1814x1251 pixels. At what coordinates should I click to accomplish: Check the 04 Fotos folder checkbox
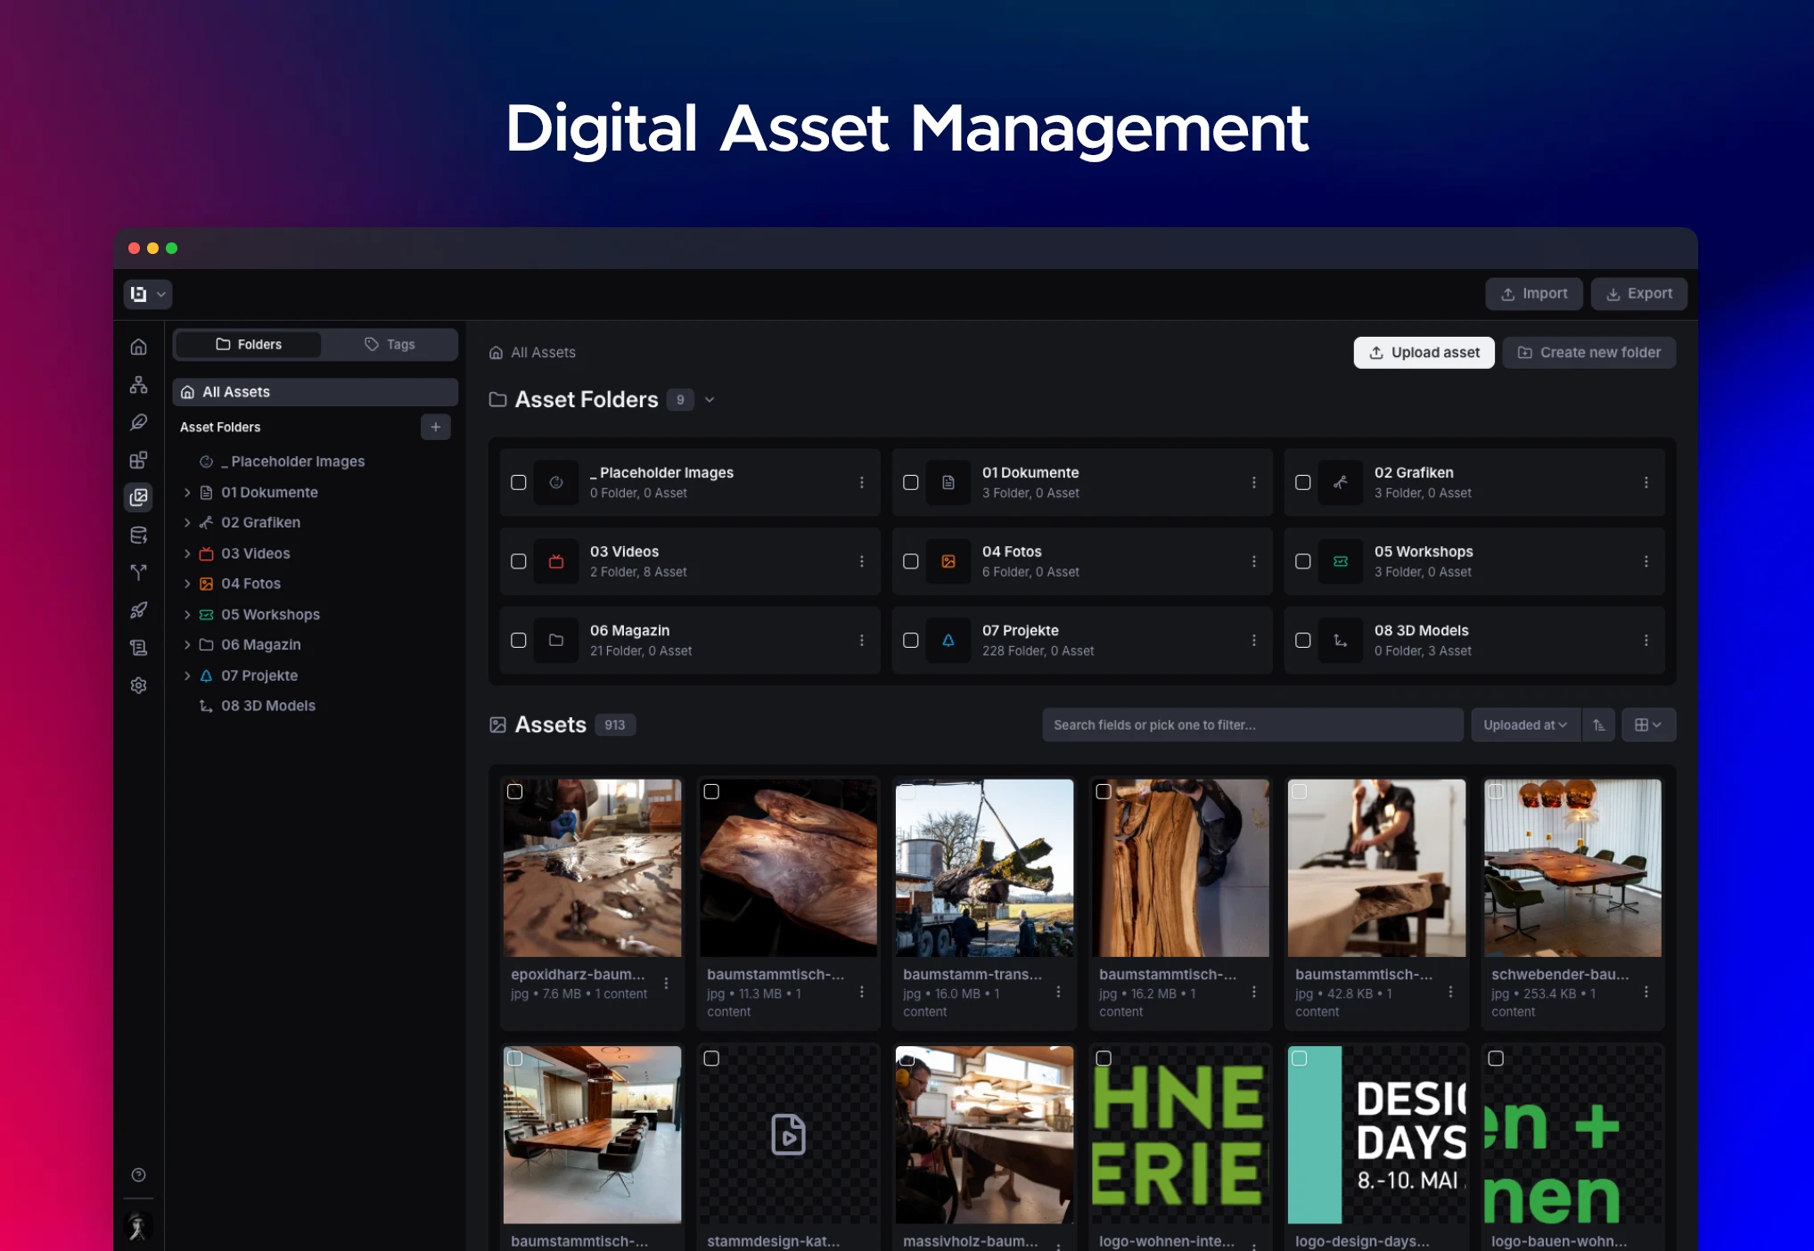(910, 561)
